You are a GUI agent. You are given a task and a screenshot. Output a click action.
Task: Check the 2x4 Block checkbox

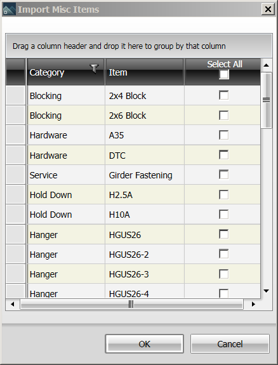224,95
